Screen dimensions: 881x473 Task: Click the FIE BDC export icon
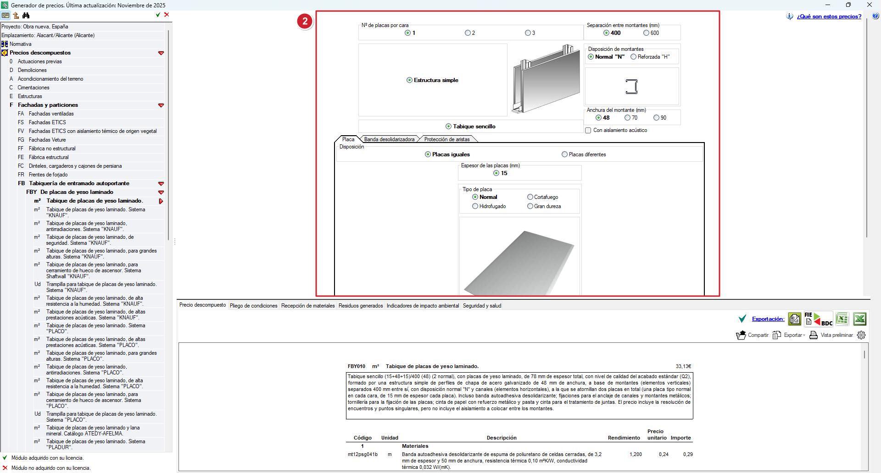818,319
